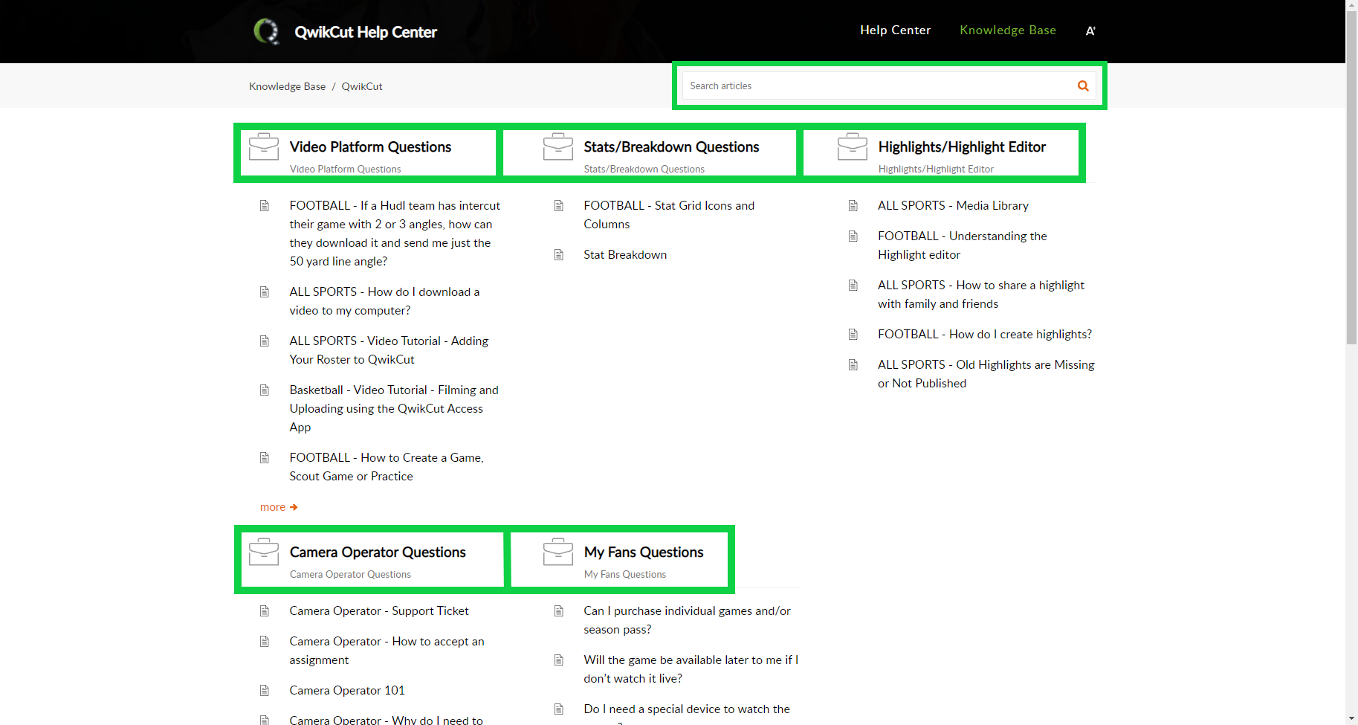
Task: Open 'Camera Operator - Support Ticket' article
Action: 379,611
